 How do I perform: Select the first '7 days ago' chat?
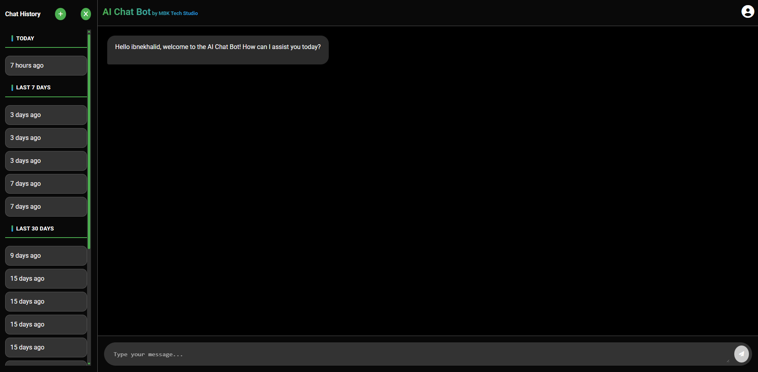[x=46, y=184]
